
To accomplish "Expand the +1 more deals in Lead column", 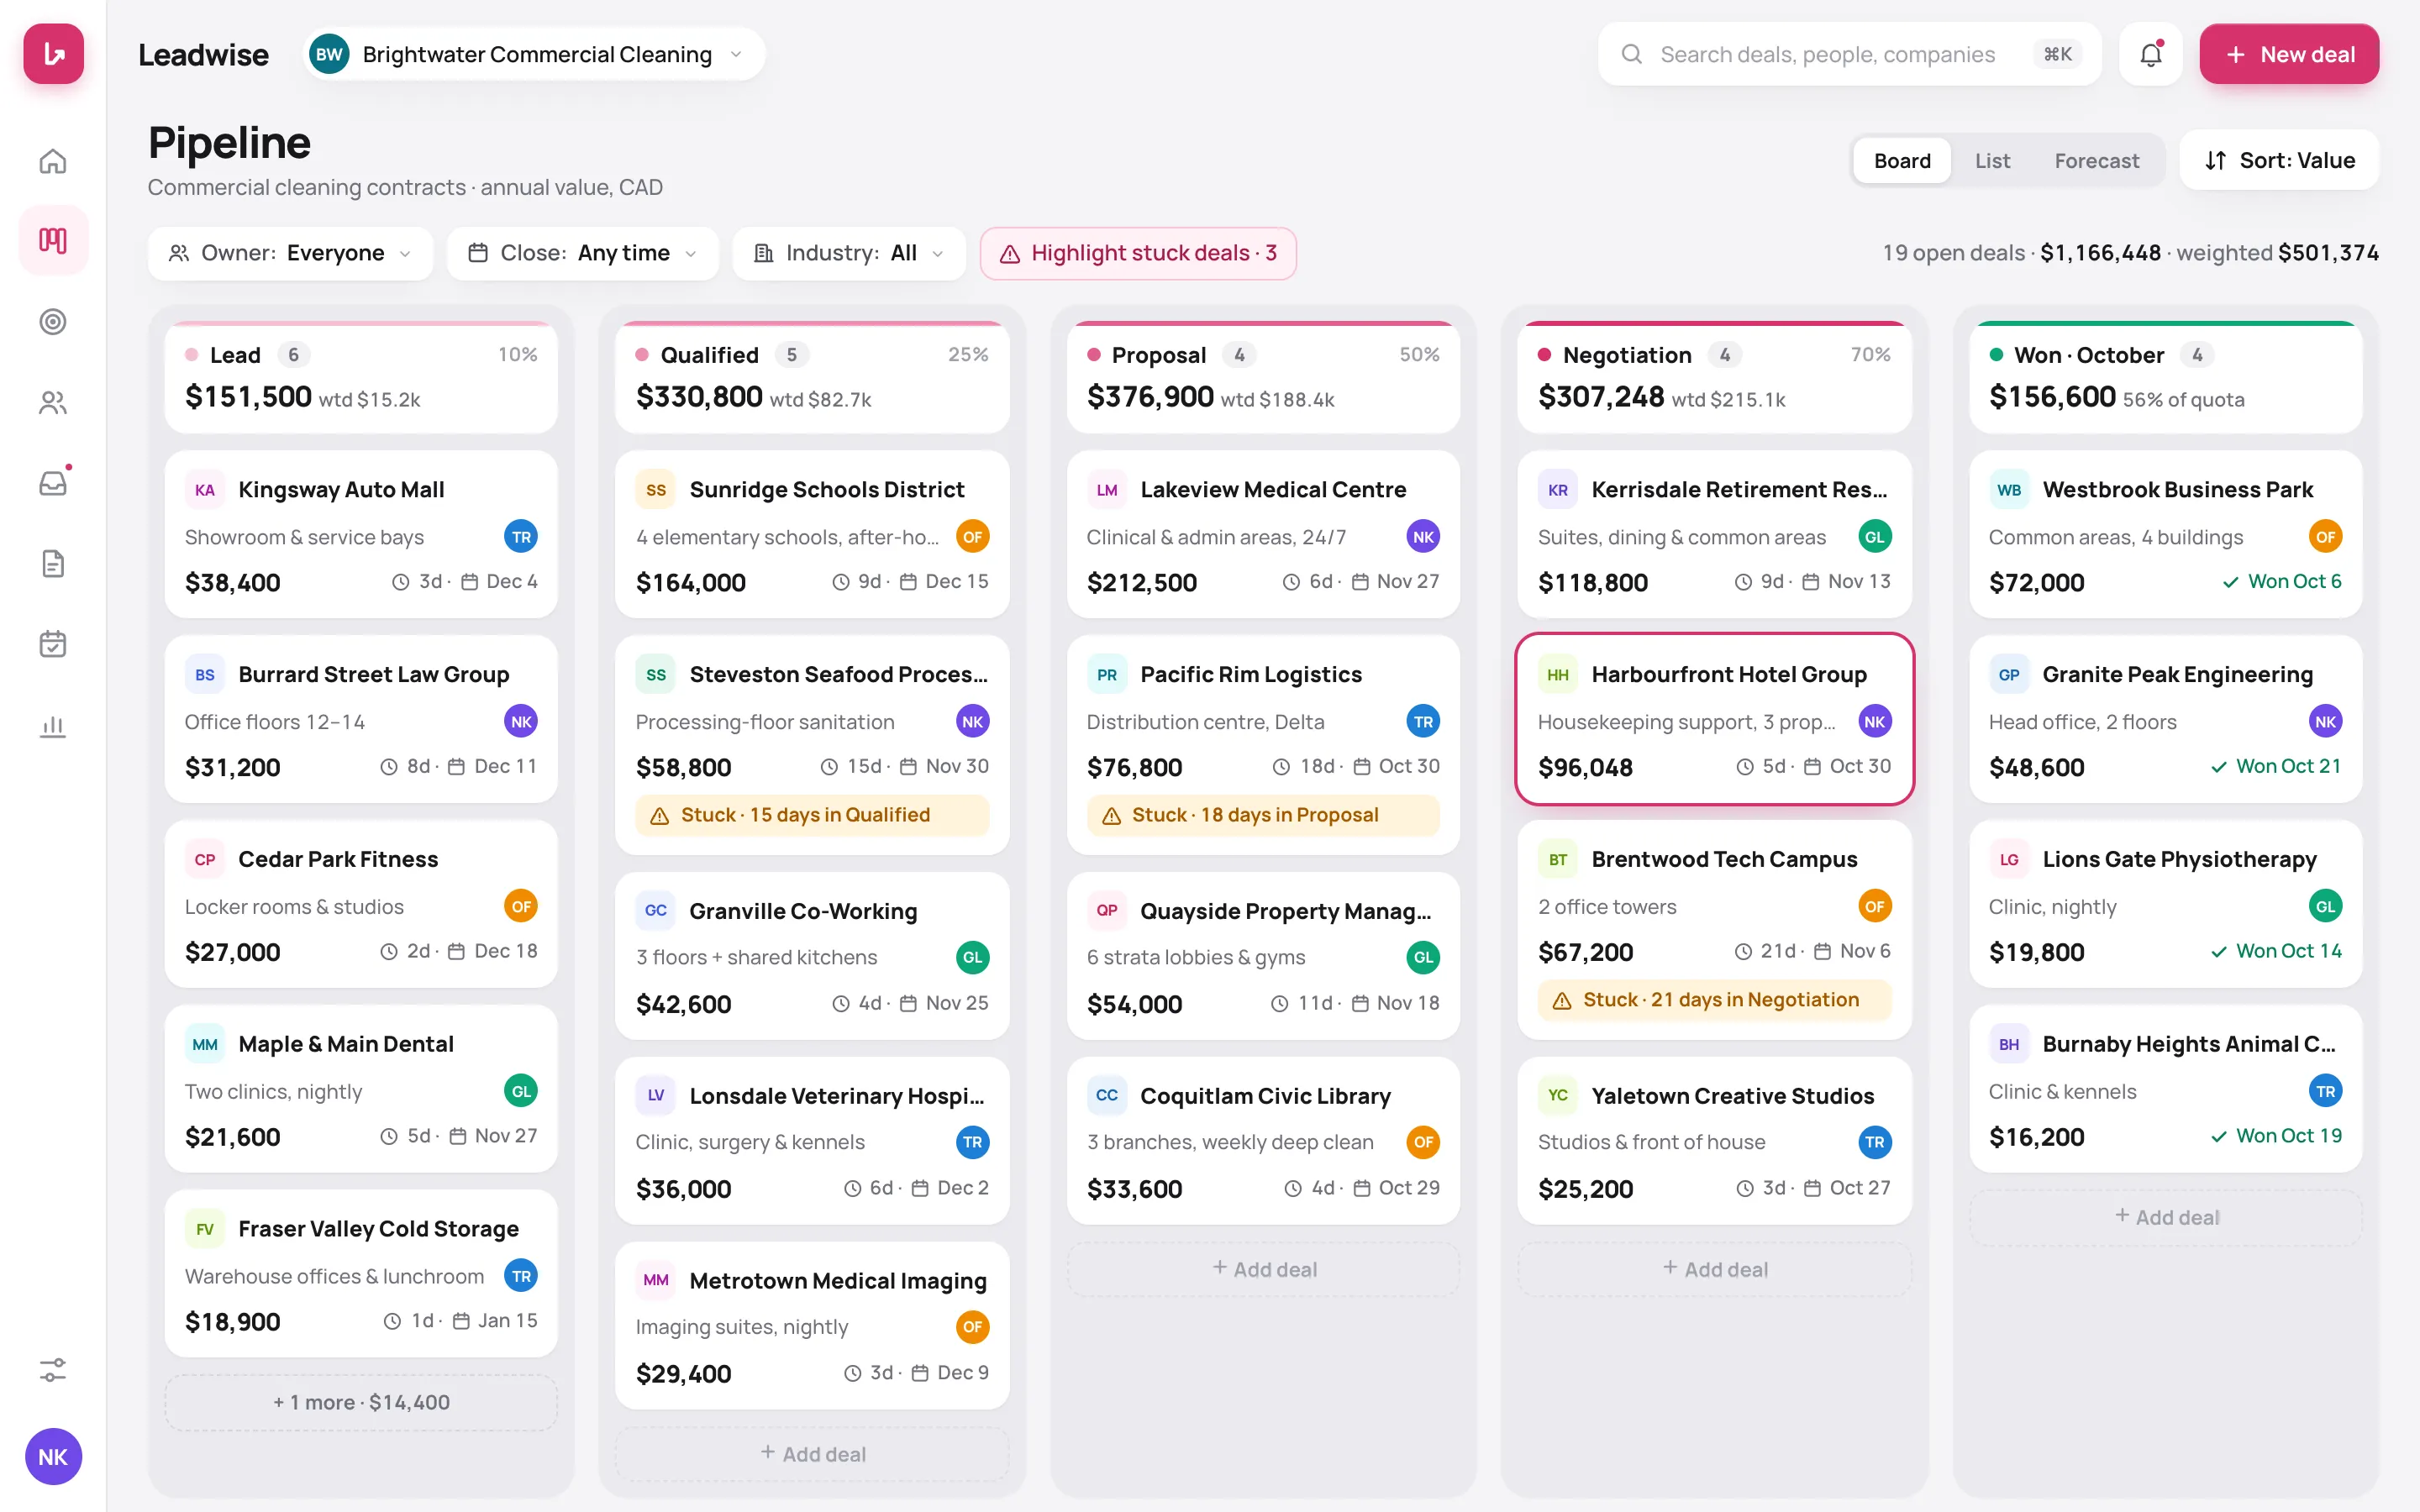I will [361, 1402].
